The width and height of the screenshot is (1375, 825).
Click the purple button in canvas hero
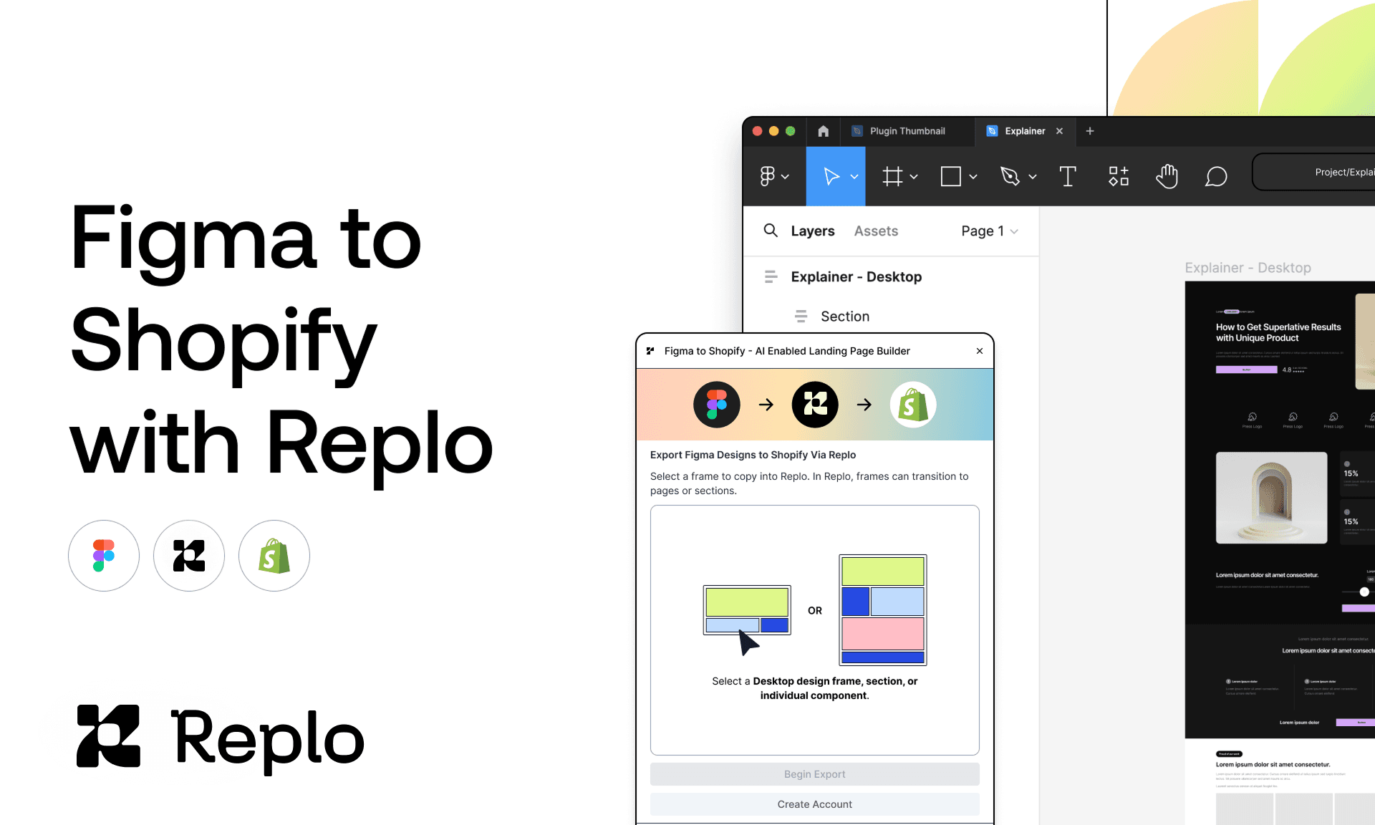pos(1246,370)
